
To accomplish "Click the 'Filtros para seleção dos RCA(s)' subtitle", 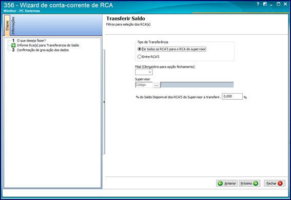I will (128, 25).
